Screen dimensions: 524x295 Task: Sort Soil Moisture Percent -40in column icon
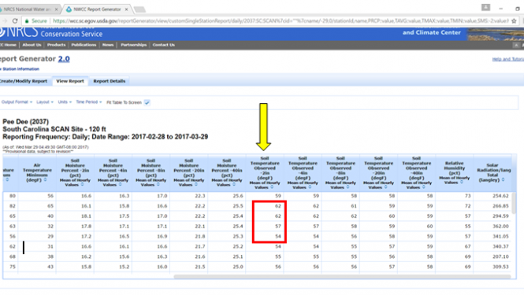click(x=234, y=185)
